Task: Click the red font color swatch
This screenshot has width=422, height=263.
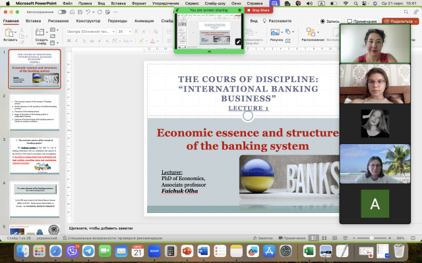Action: (152, 41)
